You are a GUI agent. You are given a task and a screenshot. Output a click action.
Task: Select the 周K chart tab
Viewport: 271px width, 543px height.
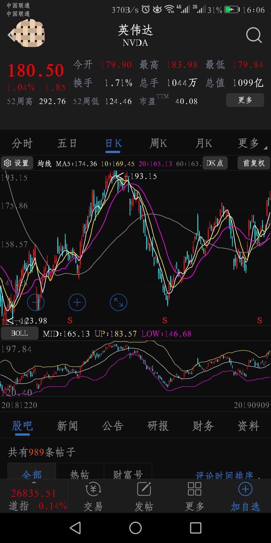tap(158, 144)
